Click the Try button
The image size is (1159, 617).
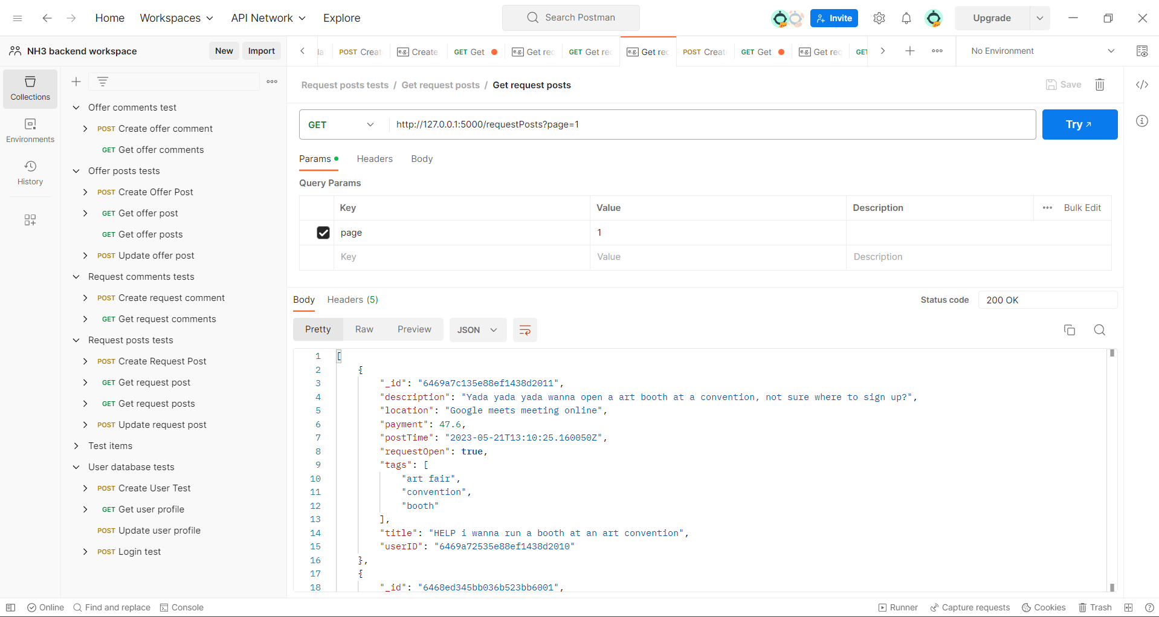click(x=1080, y=124)
